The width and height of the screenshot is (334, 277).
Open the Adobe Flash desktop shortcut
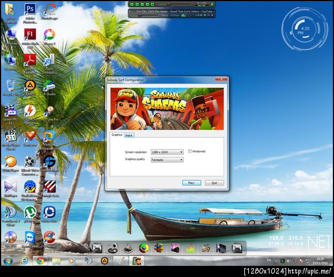click(x=30, y=38)
